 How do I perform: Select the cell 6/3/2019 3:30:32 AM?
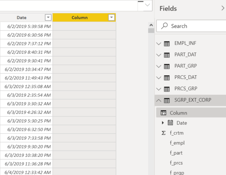(26, 104)
